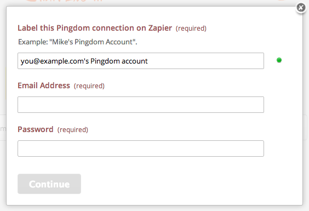
Task: Click the word 'Example:' in the hint
Action: click(x=33, y=42)
